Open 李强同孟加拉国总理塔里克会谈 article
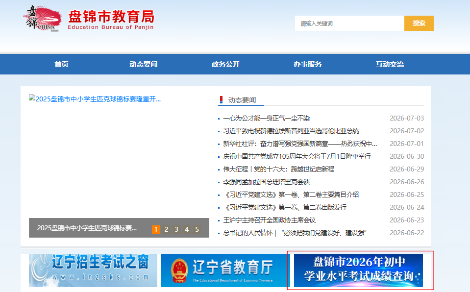 (x=267, y=182)
